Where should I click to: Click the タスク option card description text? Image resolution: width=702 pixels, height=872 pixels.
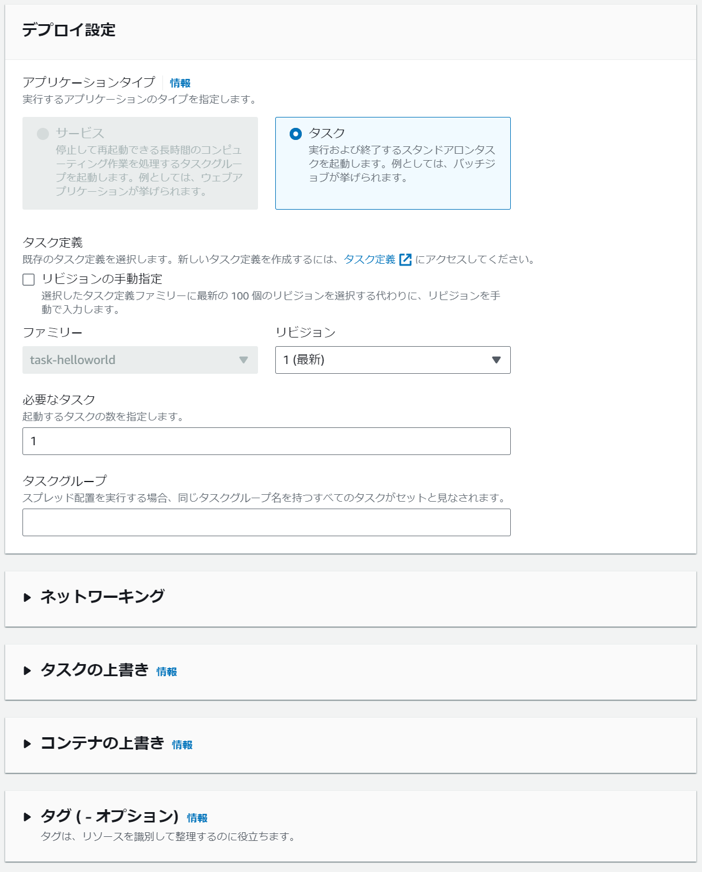pos(402,164)
